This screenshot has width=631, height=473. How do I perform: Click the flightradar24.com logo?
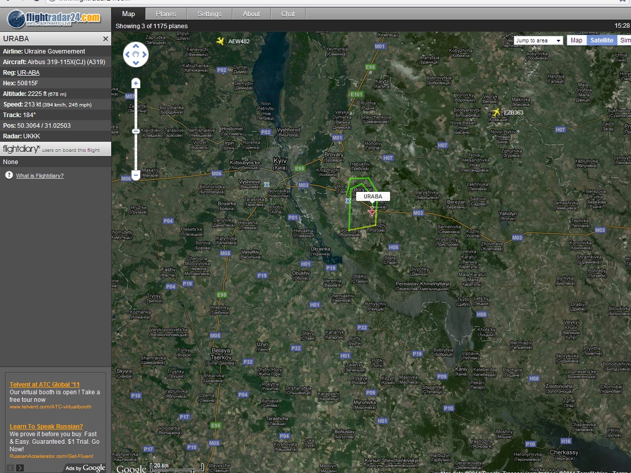[x=55, y=19]
